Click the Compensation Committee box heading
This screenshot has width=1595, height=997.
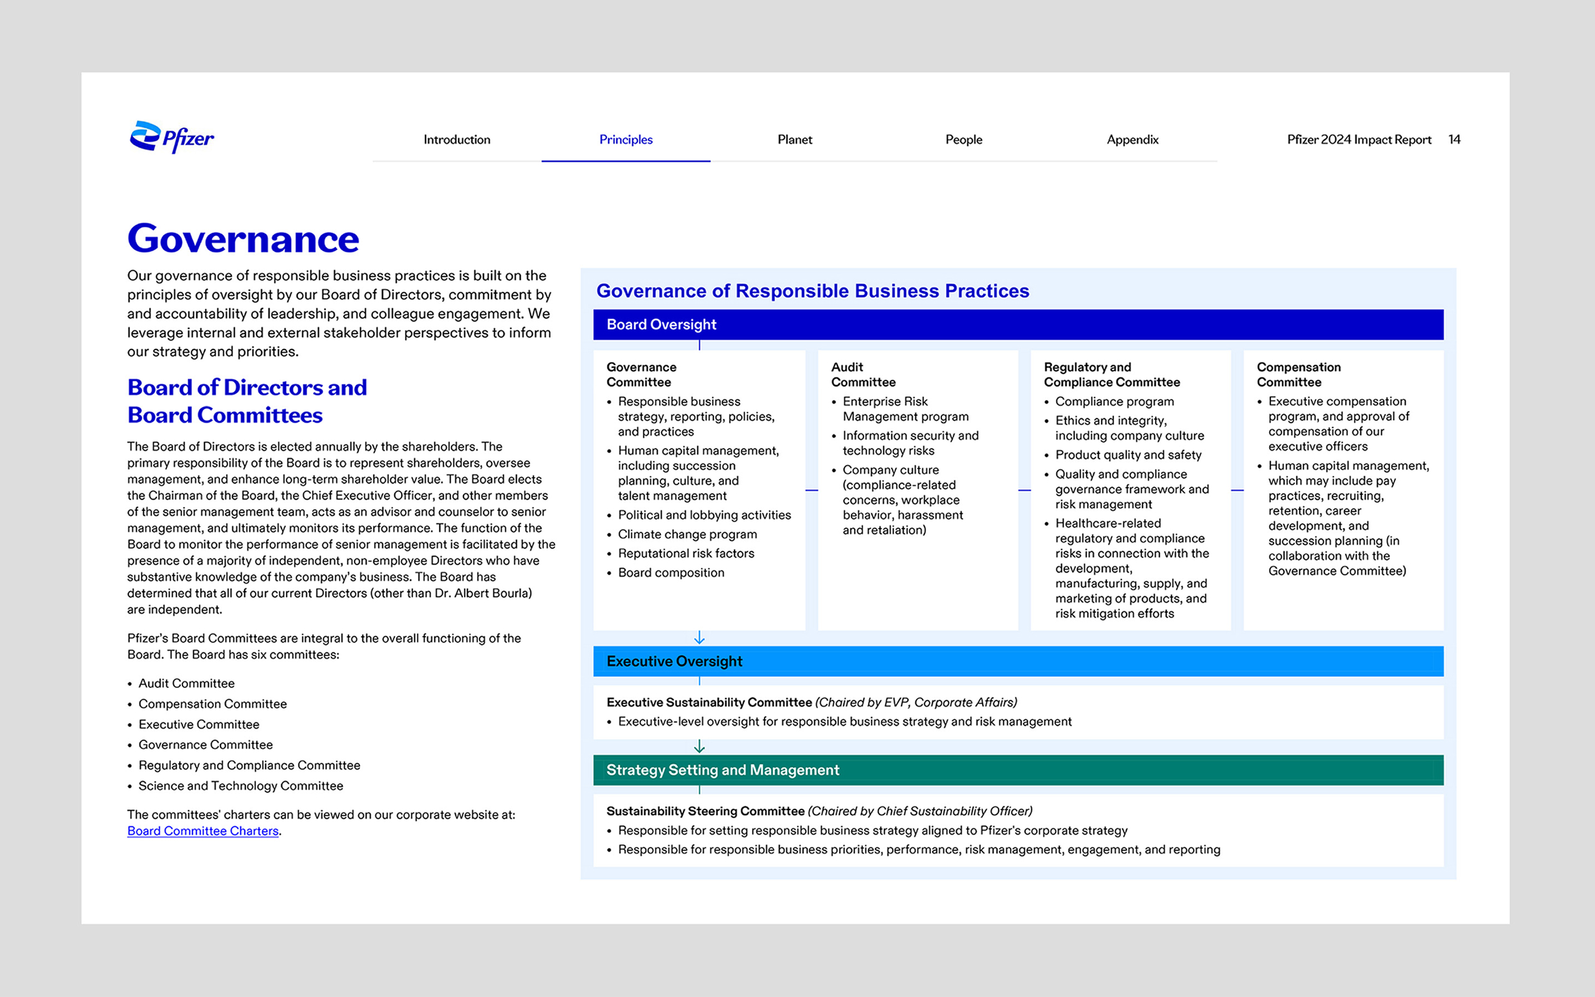point(1298,374)
